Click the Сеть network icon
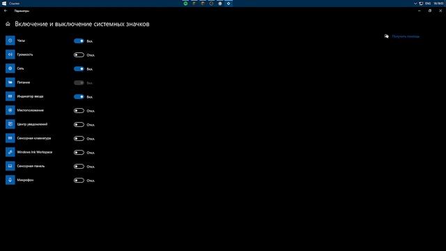Viewport: 446px width, 251px height. [x=10, y=68]
